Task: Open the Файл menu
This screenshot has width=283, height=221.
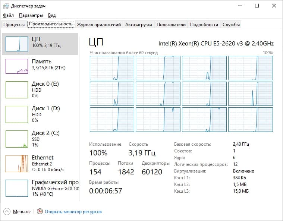Action: tap(8, 15)
